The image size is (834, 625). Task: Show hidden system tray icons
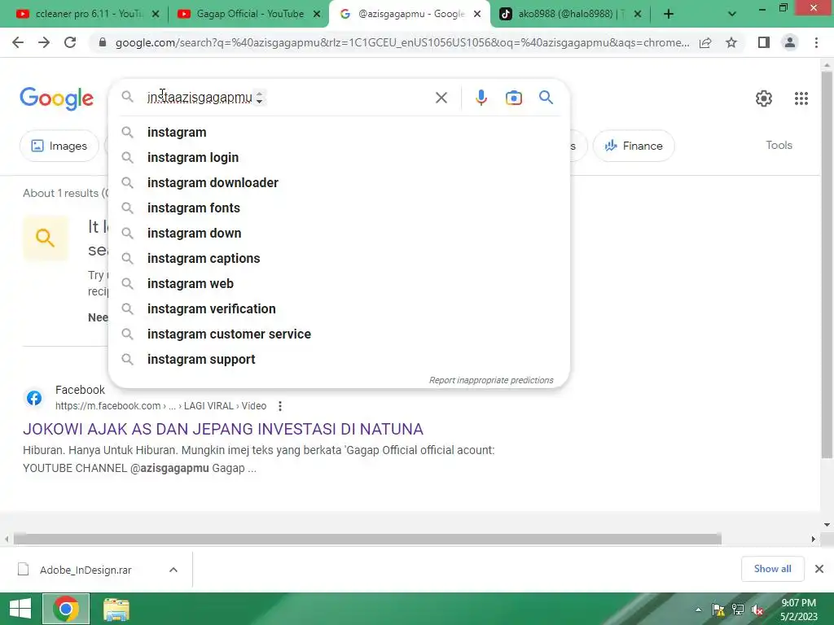698,610
